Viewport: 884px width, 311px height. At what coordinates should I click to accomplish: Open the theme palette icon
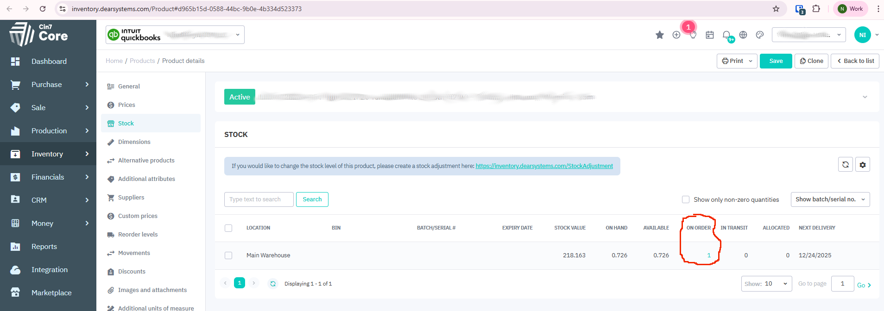760,35
